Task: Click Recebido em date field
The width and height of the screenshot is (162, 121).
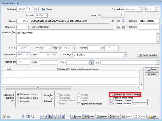Action: point(24,62)
